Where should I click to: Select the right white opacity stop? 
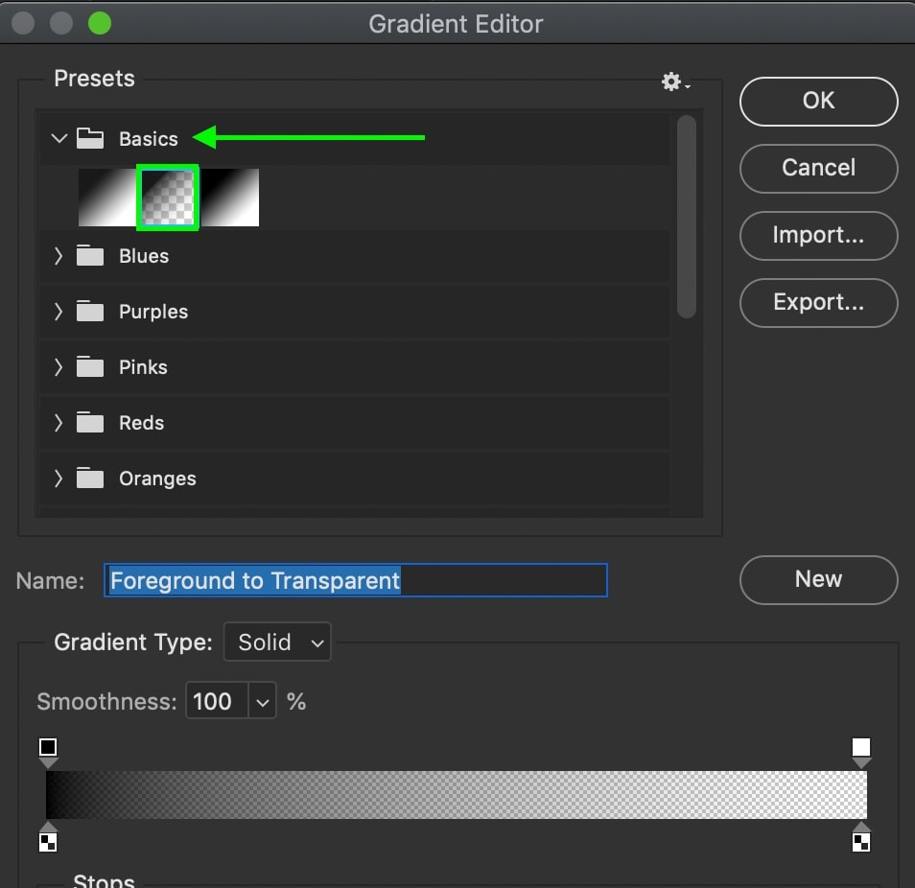(x=861, y=753)
